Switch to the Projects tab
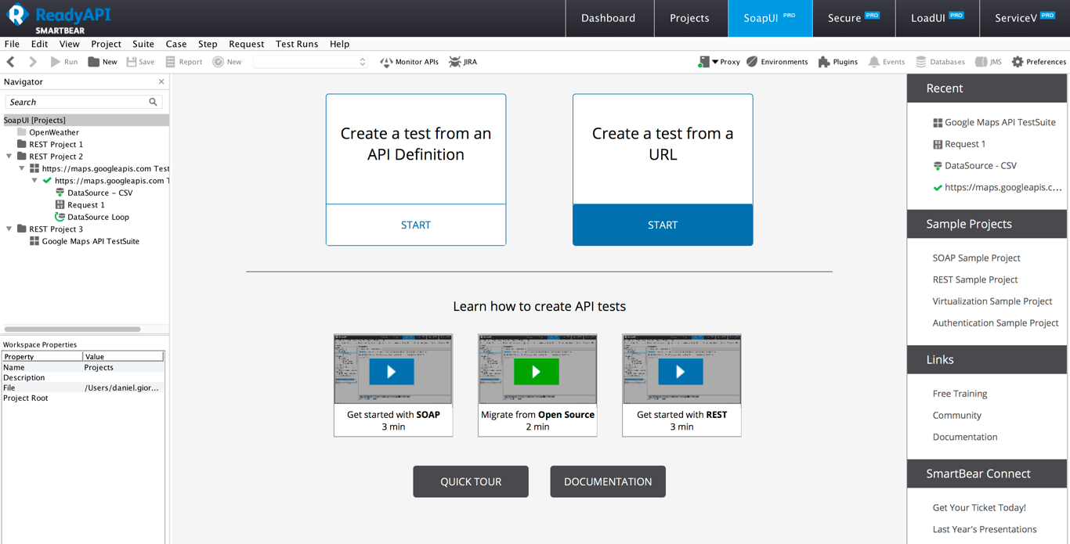The image size is (1070, 544). point(689,18)
